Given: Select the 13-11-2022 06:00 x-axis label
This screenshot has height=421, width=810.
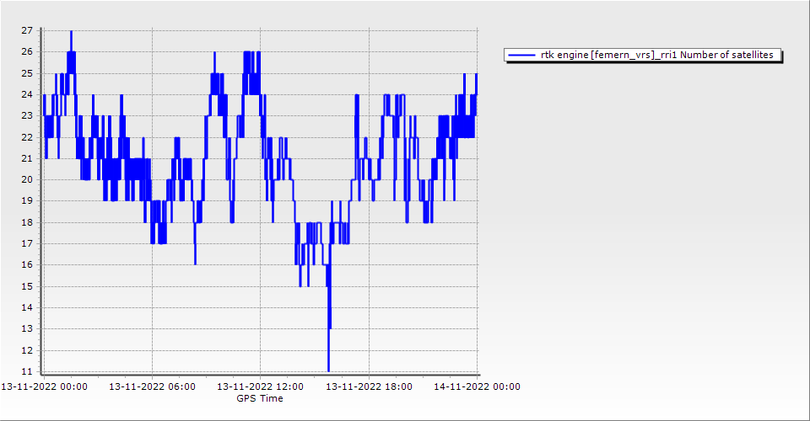Looking at the screenshot, I should pos(153,386).
